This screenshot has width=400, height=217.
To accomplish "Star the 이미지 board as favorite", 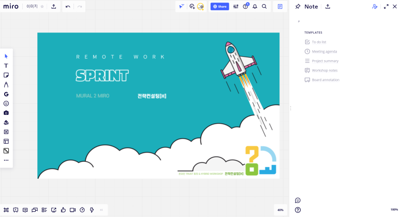I will [x=42, y=7].
